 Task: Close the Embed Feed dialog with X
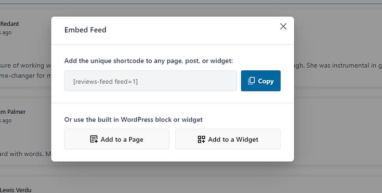pyautogui.click(x=283, y=26)
